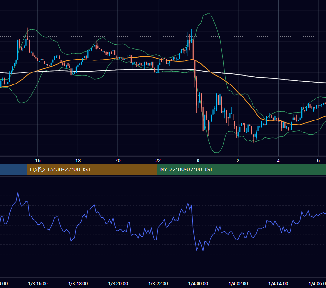Click the 1/3 20:00 date label
The image size is (326, 288).
point(118,283)
